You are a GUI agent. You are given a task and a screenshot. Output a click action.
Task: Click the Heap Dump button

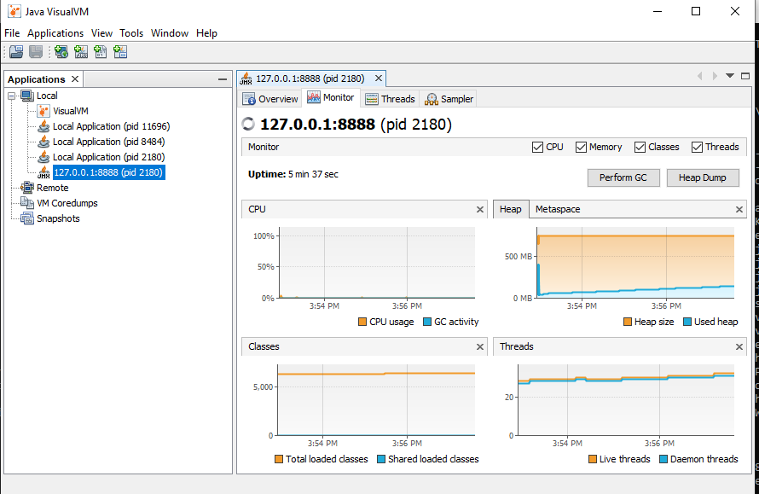703,177
